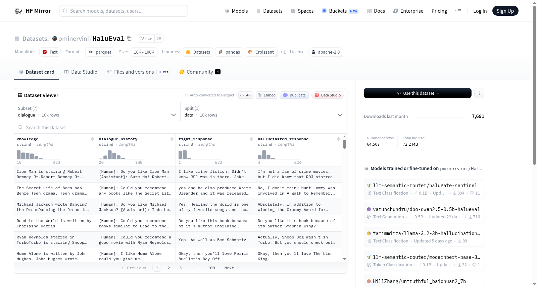Click the Search this dataset field
Viewport: 537px width, 287px height.
coord(181,128)
